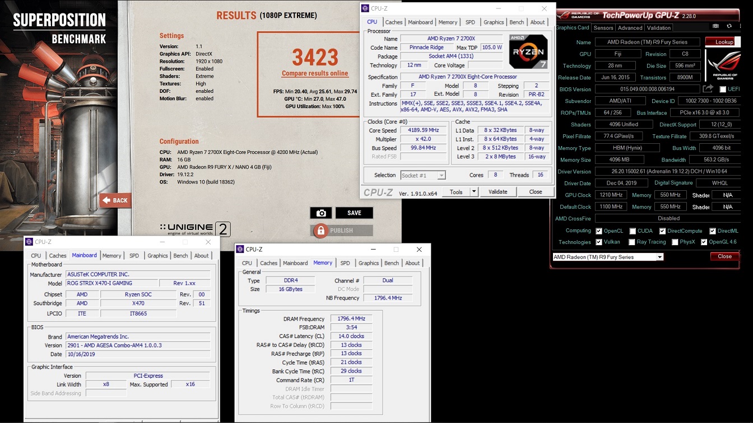This screenshot has width=753, height=423.
Task: Click the Code Name Pinnacle Ridge field
Action: [x=426, y=48]
